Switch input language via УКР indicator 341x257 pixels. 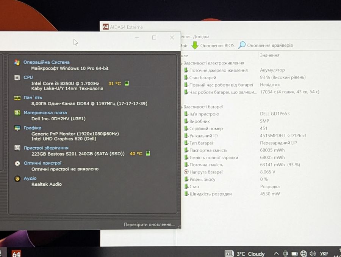pyautogui.click(x=324, y=254)
